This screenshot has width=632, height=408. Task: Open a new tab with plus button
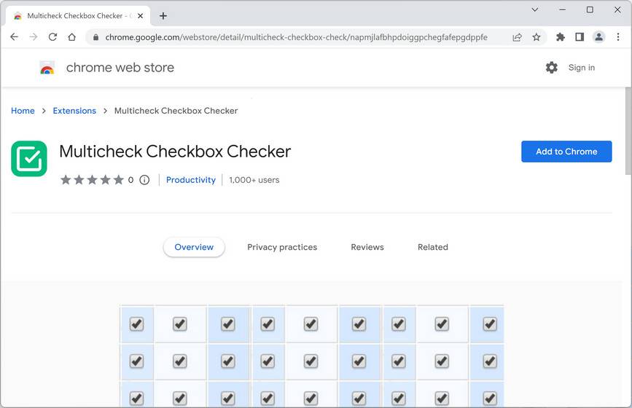click(x=163, y=15)
